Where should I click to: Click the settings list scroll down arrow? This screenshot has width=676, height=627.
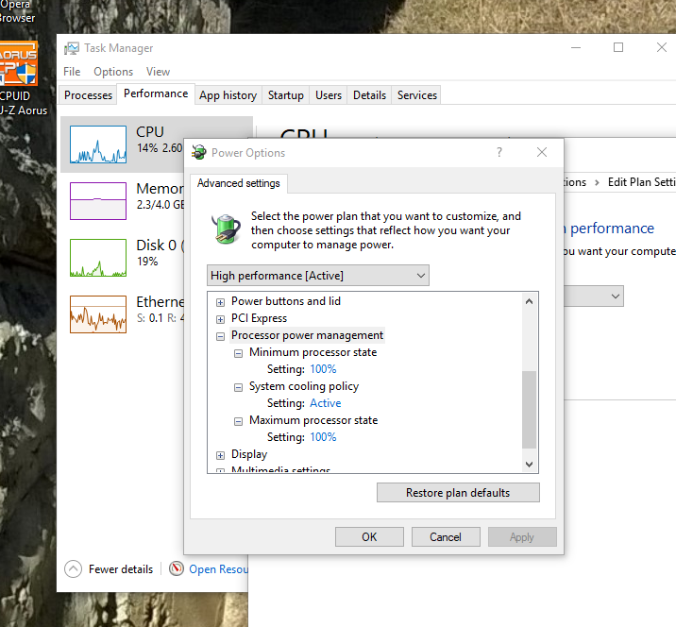(529, 464)
